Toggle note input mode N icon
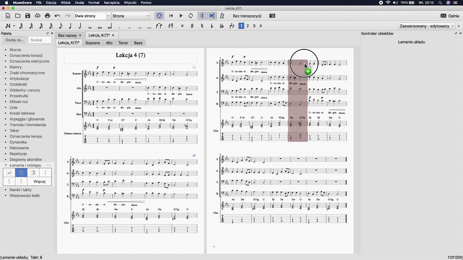The width and height of the screenshot is (463, 260). [x=8, y=26]
